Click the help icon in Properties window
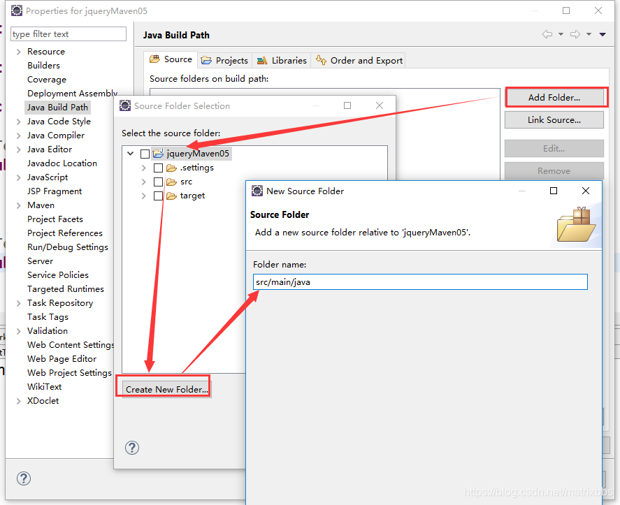This screenshot has width=620, height=505. click(24, 478)
